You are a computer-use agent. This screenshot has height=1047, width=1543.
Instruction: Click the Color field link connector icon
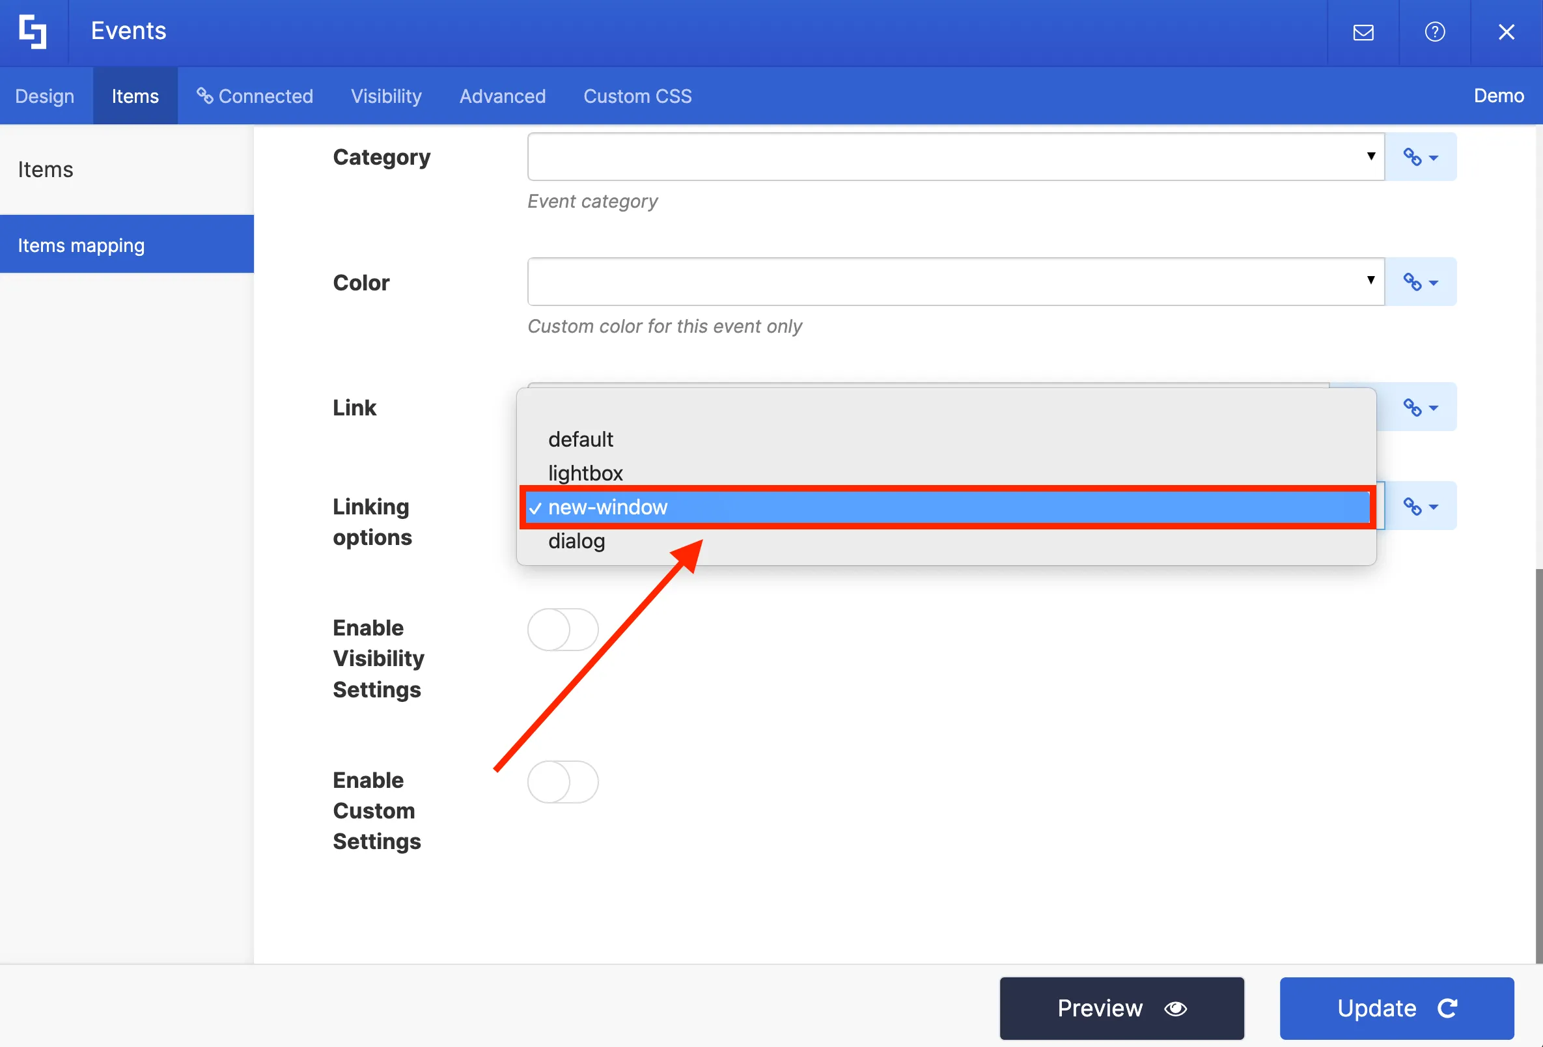click(1421, 281)
